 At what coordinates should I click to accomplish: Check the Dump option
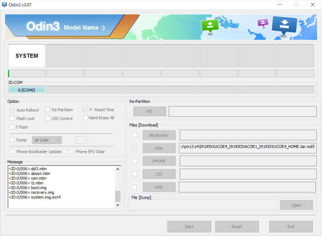click(x=12, y=140)
